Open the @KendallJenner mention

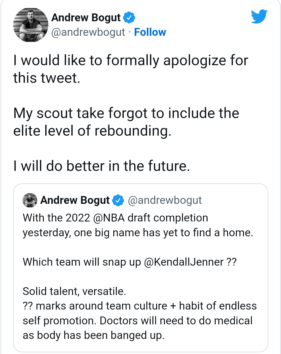184,262
